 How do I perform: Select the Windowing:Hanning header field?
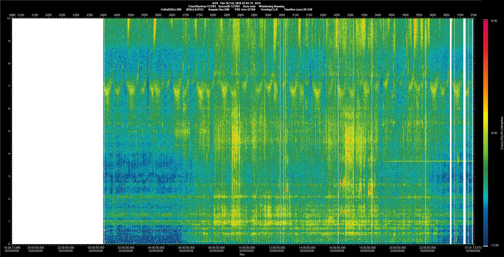(x=271, y=6)
